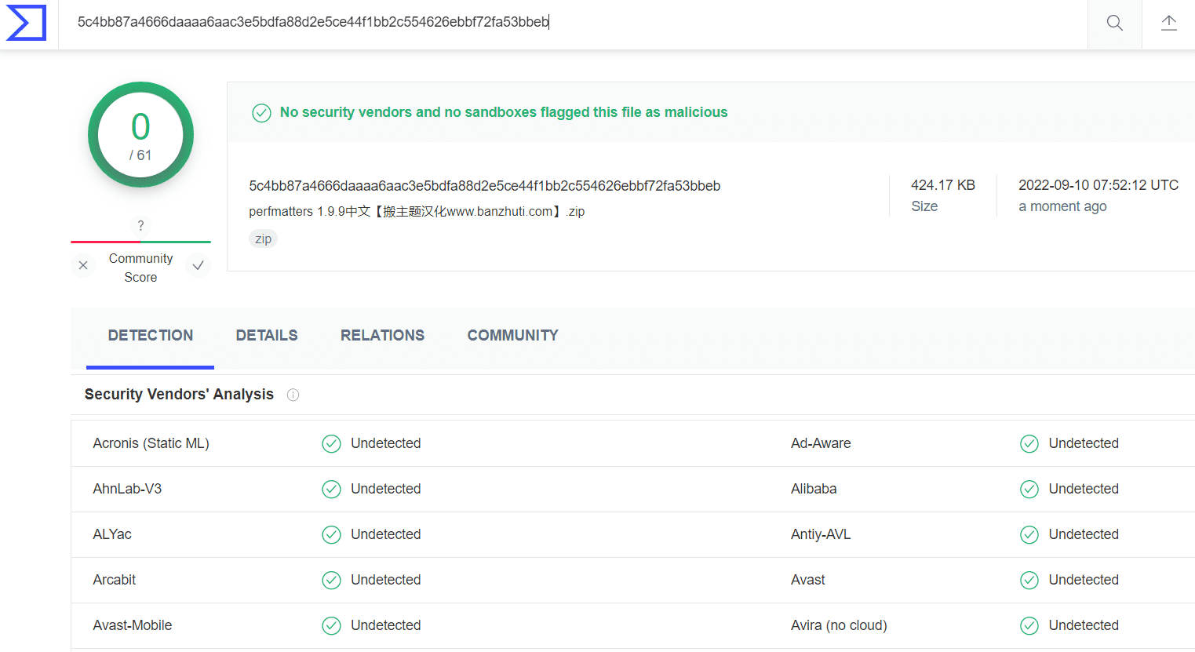Vote file harmless with the checkmark icon

[x=199, y=266]
